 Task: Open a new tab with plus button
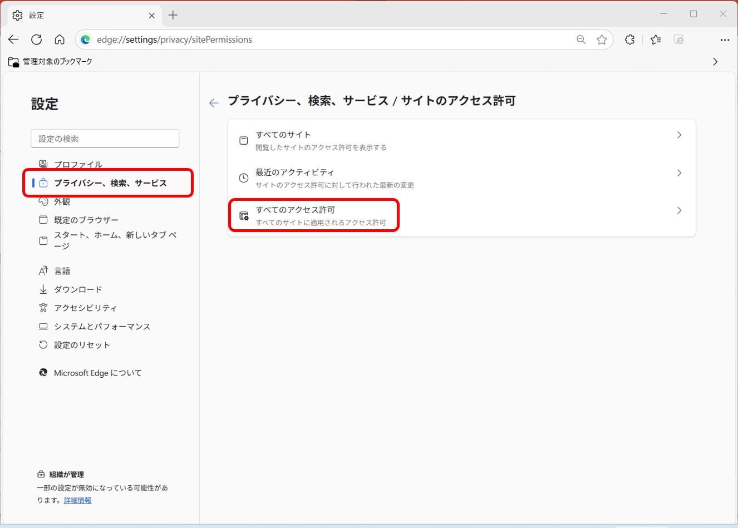(173, 15)
